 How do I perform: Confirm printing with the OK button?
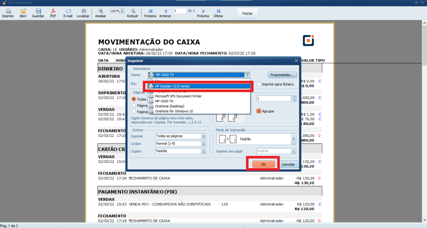point(263,165)
